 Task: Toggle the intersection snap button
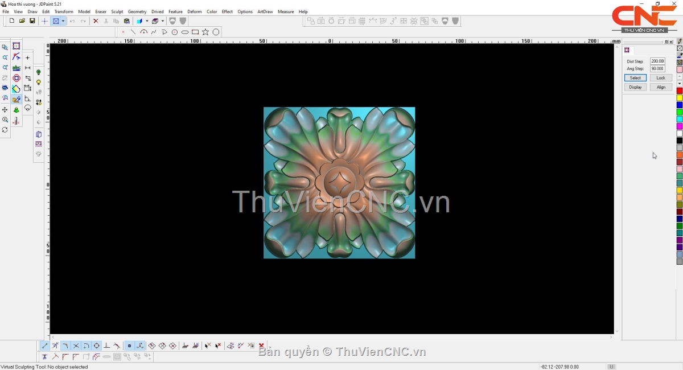point(76,346)
